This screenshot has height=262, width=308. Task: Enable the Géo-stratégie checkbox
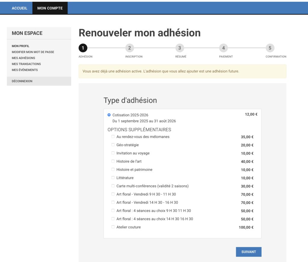[x=113, y=145]
